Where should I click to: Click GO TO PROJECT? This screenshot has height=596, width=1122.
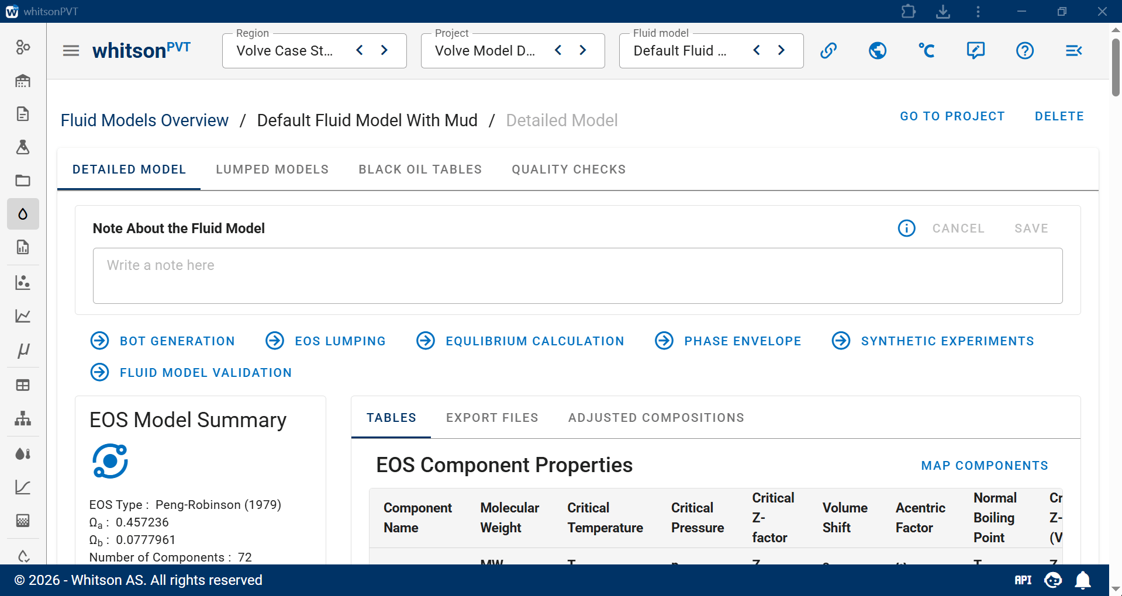(952, 116)
